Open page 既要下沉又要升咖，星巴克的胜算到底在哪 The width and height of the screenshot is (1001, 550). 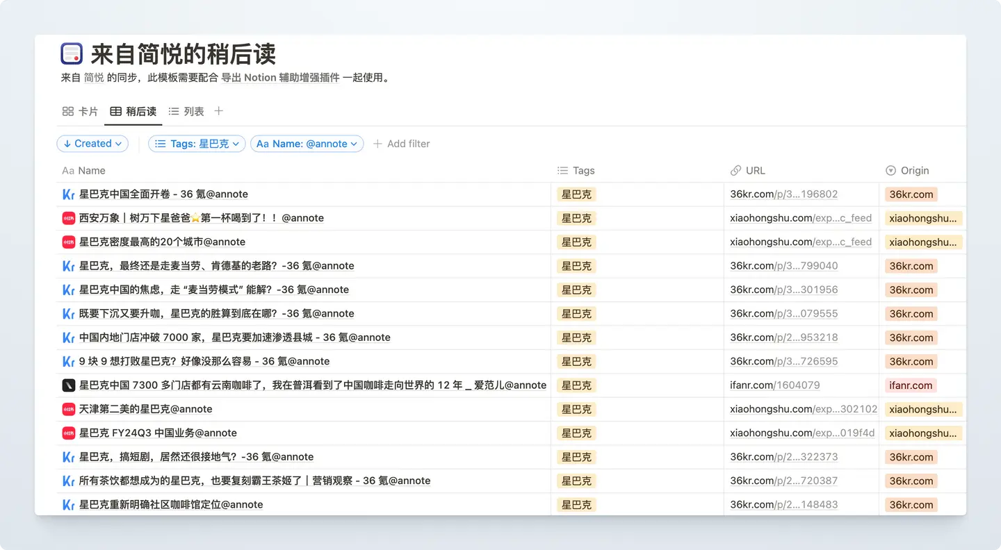click(217, 314)
